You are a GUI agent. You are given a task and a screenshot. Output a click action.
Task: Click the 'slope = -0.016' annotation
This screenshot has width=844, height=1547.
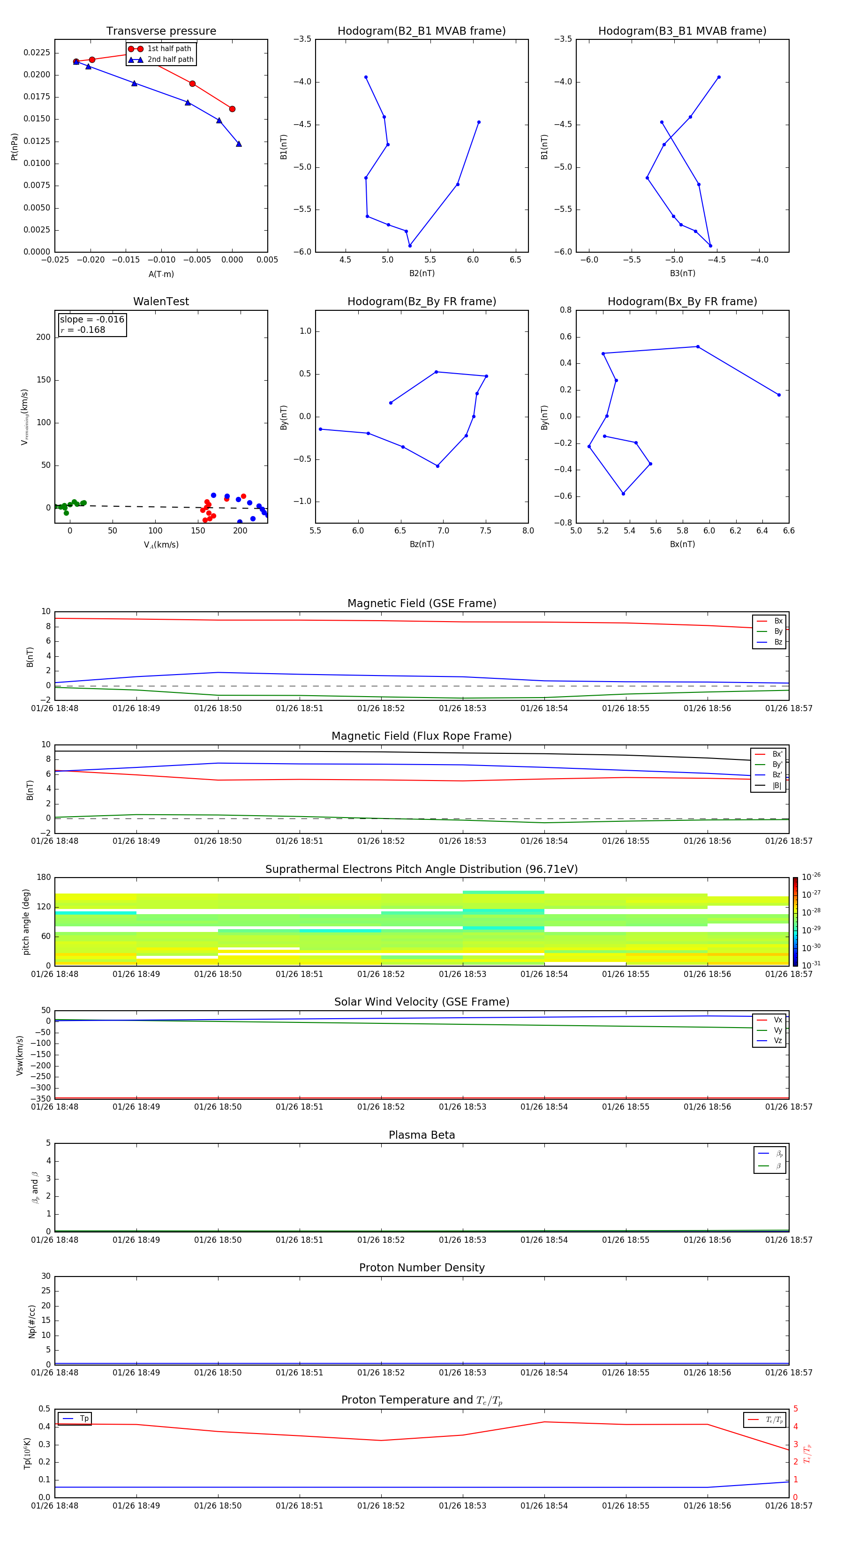pos(92,320)
